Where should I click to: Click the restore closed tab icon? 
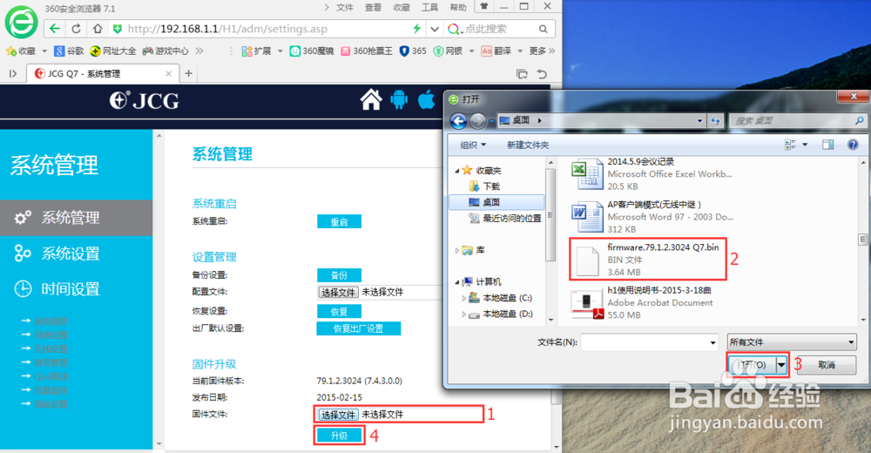(542, 74)
